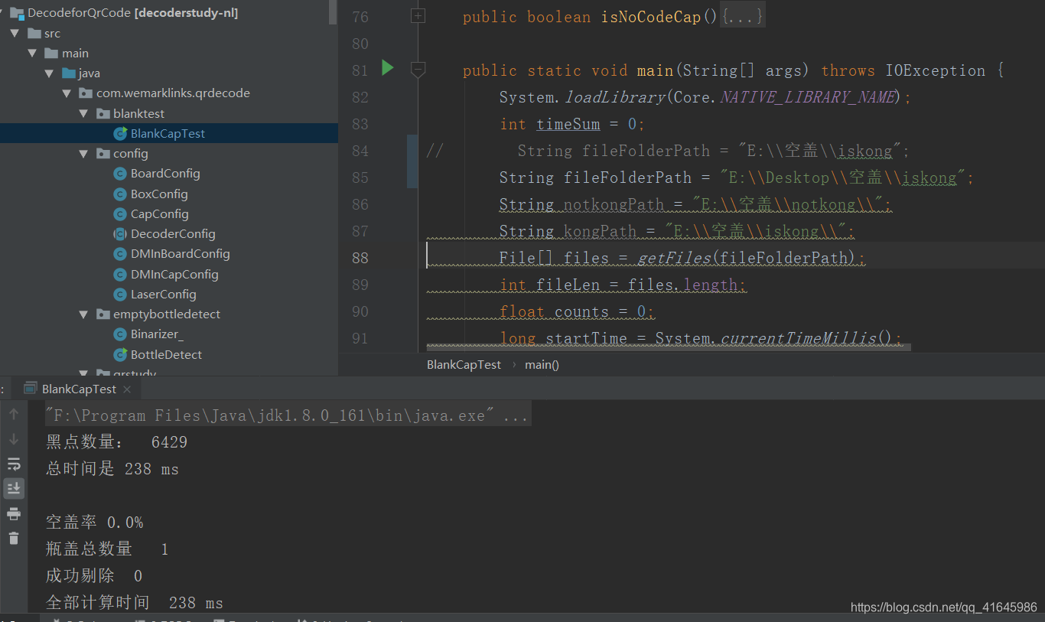
Task: Click the down arrow in console toolbar
Action: [13, 438]
